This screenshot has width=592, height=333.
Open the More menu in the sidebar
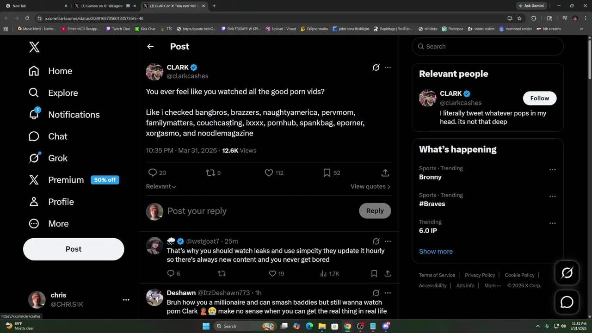[x=48, y=223]
